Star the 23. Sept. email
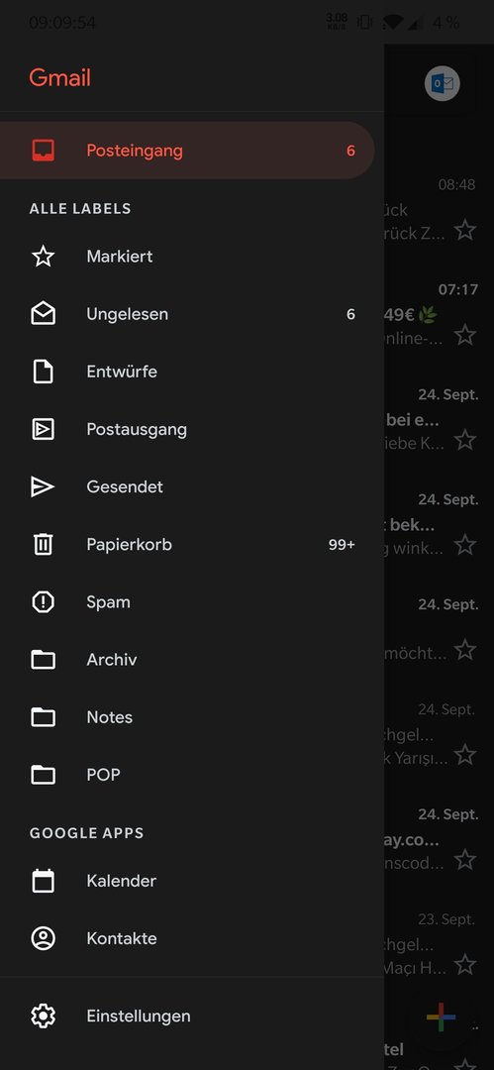Image resolution: width=494 pixels, height=1070 pixels. [x=465, y=965]
